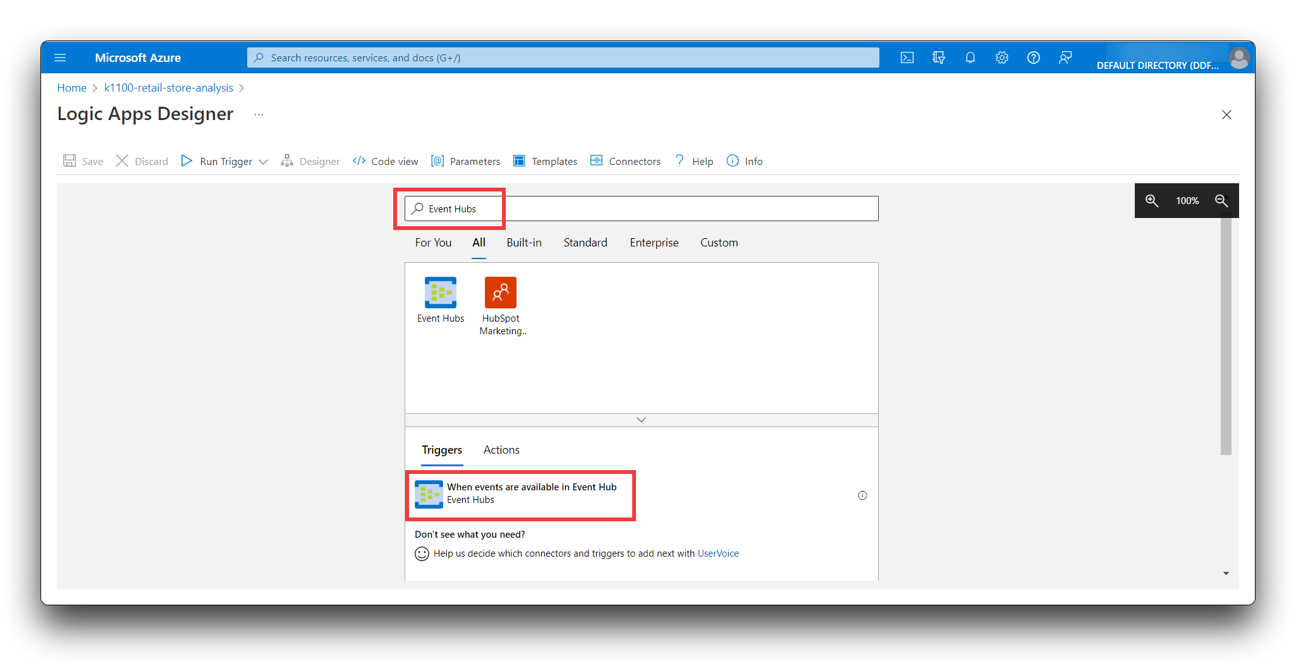Zoom out on the designer canvas
The image size is (1296, 666).
[1221, 200]
